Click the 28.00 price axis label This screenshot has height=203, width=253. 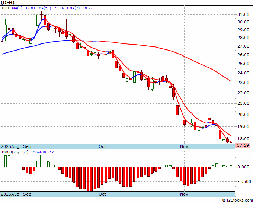click(x=243, y=38)
